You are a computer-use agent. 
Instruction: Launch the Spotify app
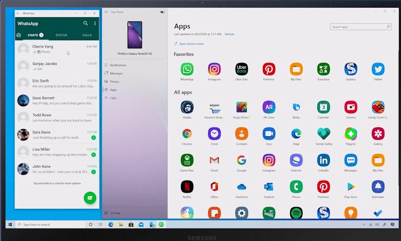tap(296, 213)
